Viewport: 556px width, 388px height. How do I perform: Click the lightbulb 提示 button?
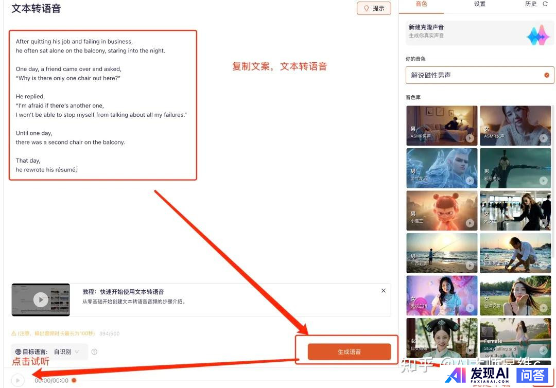point(374,8)
